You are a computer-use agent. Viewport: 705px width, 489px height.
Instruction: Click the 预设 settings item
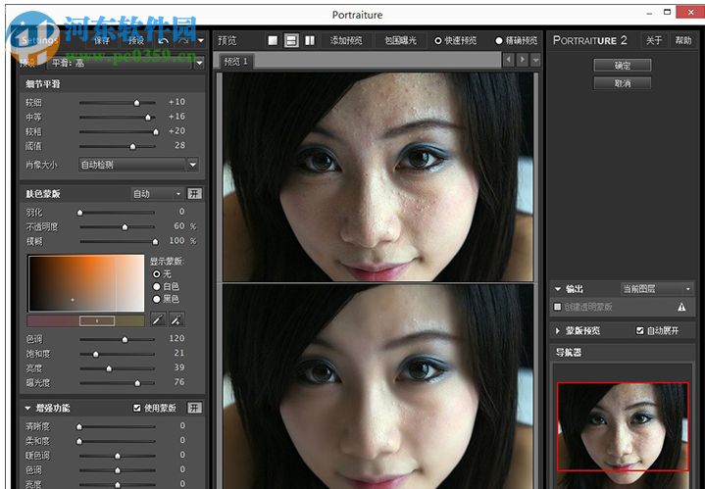[136, 41]
